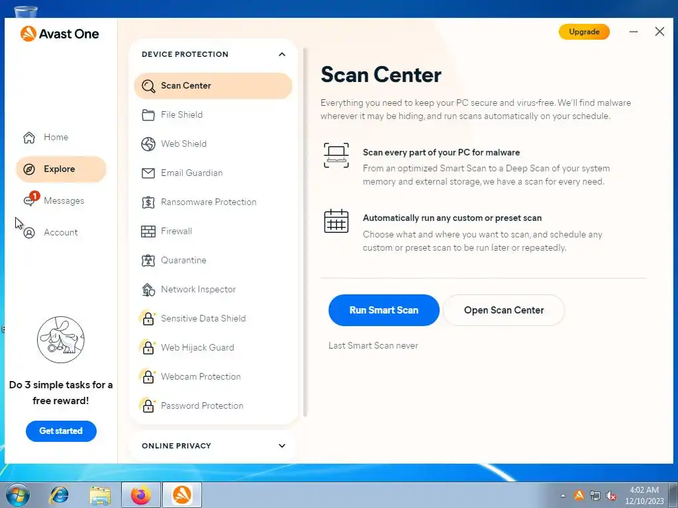Open the Windows Start menu
The width and height of the screenshot is (678, 508).
pyautogui.click(x=18, y=495)
